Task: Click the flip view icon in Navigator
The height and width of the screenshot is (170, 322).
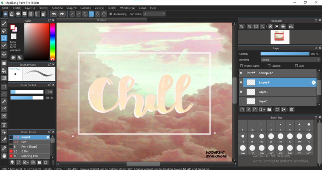Action: [x=291, y=26]
